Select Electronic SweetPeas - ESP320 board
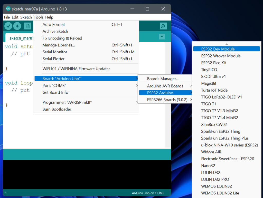The width and height of the screenshot is (263, 198). (227, 159)
